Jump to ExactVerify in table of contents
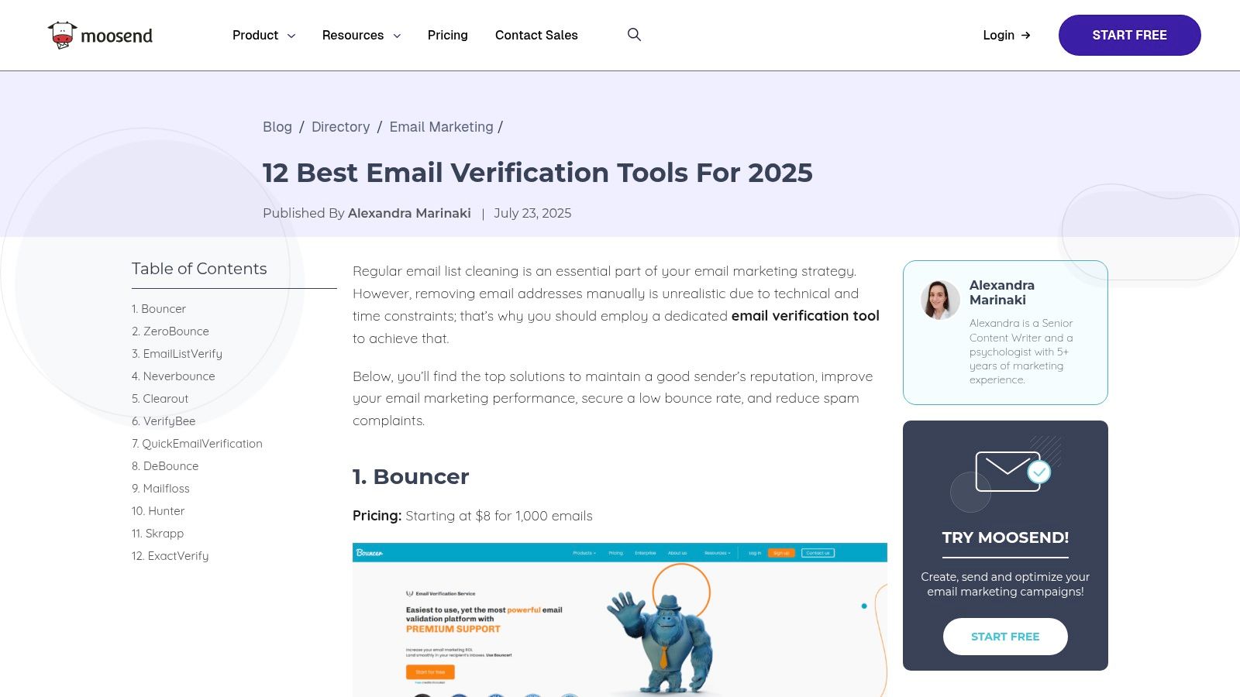 tap(170, 556)
